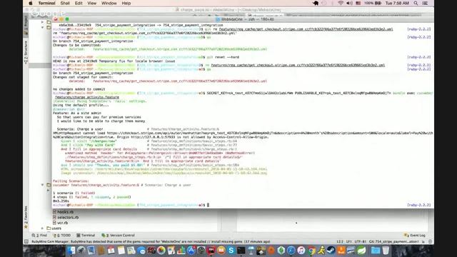457x257 pixels.
Task: Click the Favorites side panel tab
Action: click(x=26, y=217)
